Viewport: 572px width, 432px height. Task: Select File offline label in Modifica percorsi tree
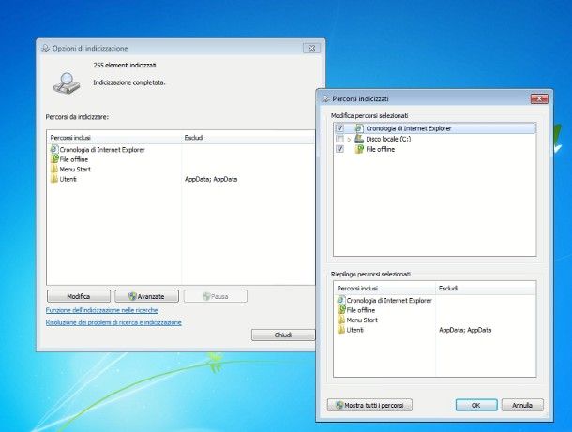tap(380, 149)
